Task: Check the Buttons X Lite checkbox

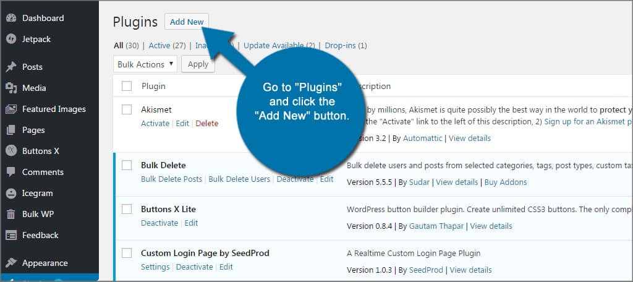Action: point(127,209)
